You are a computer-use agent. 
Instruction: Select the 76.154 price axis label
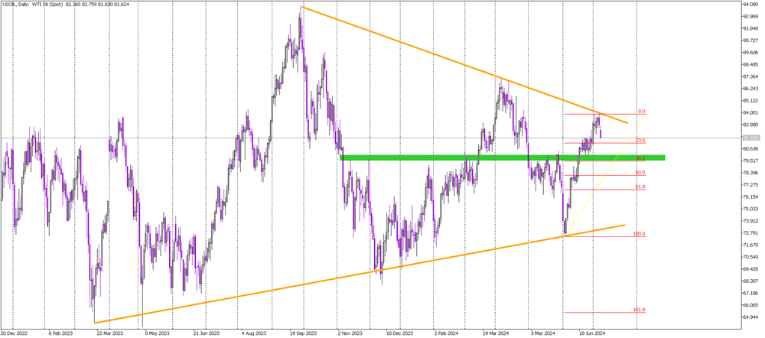click(750, 197)
